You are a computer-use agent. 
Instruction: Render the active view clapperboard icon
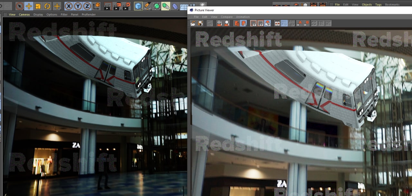tap(108, 6)
